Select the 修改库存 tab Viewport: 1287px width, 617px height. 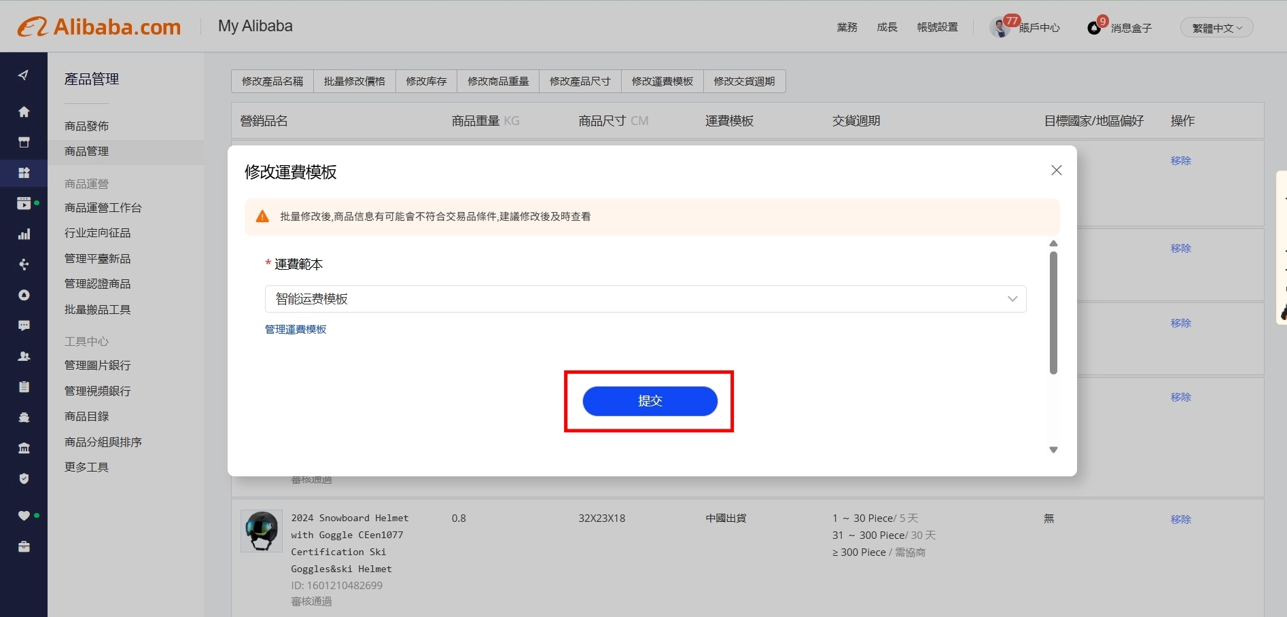[426, 81]
